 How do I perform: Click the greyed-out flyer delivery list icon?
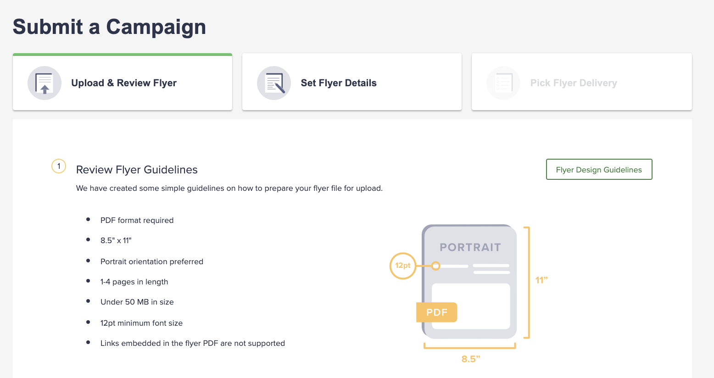point(503,83)
